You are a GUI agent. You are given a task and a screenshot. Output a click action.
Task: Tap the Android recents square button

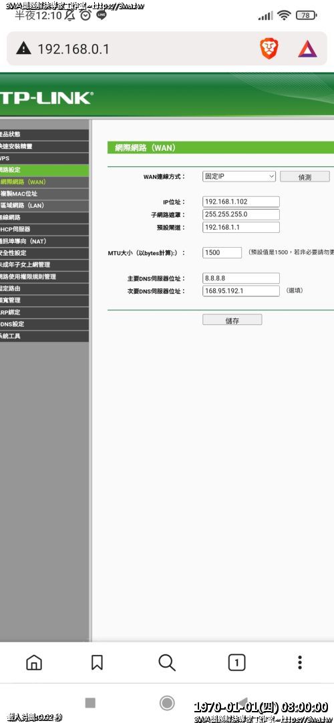pos(90,703)
